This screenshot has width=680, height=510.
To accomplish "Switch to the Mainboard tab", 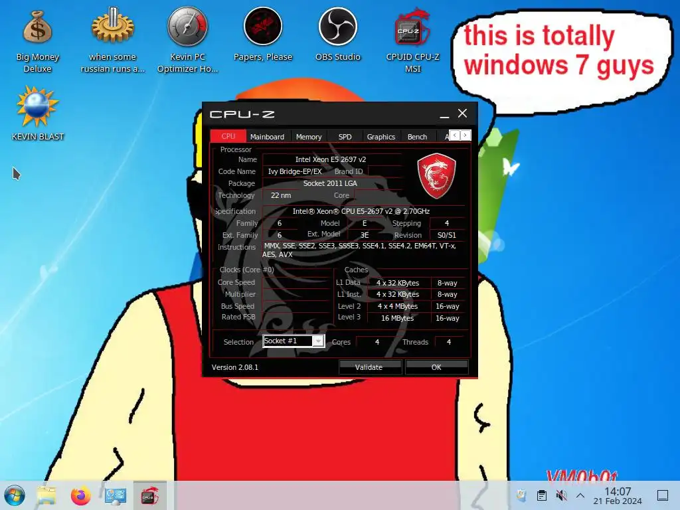I will tap(267, 137).
